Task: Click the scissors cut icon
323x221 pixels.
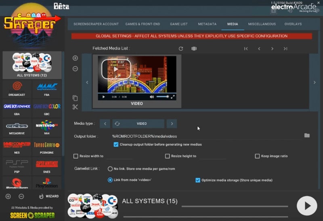Action: [75, 107]
